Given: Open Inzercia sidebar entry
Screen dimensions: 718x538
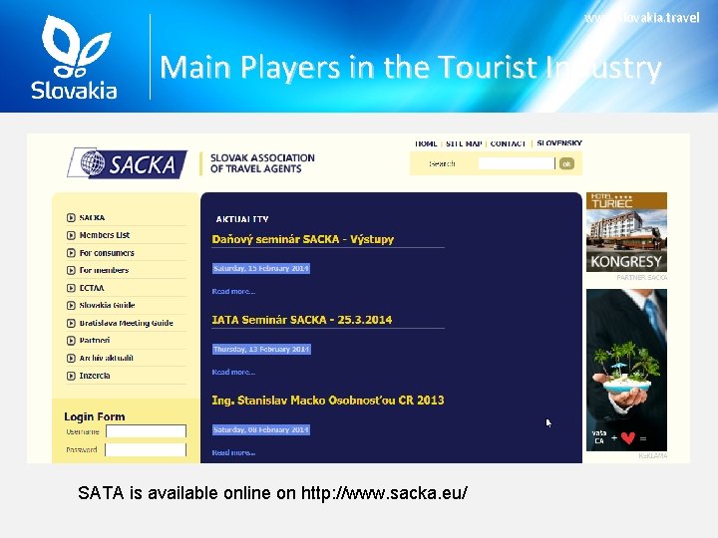Looking at the screenshot, I should click(95, 376).
